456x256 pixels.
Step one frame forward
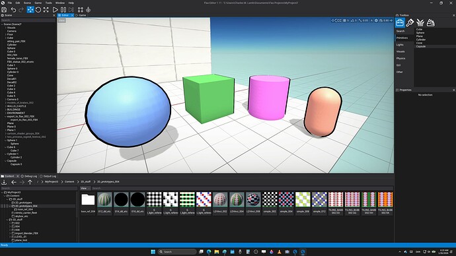point(71,10)
